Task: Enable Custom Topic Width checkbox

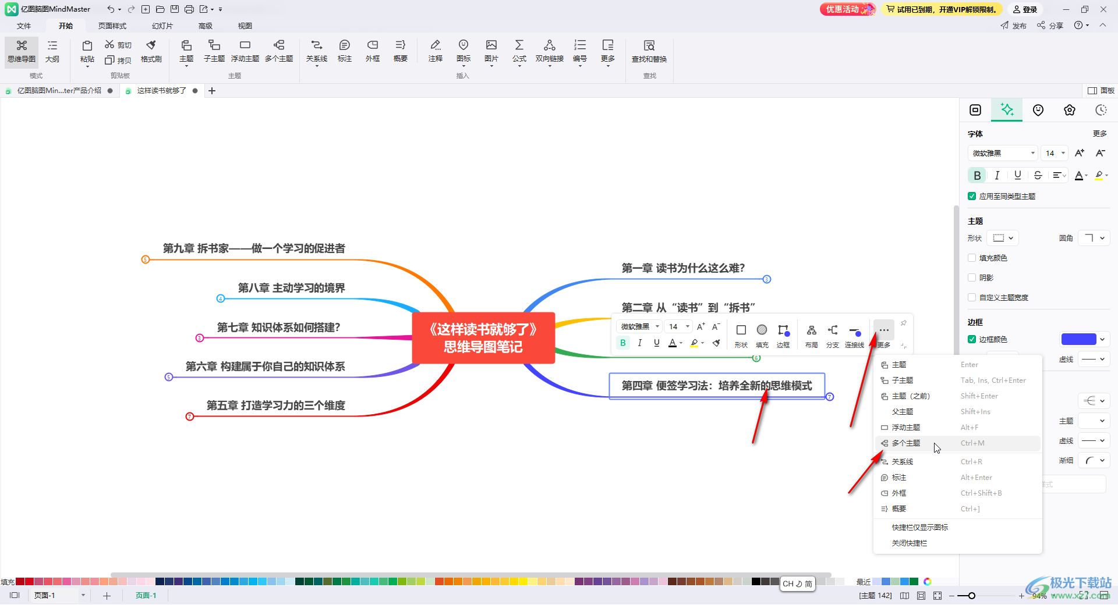Action: click(x=972, y=297)
